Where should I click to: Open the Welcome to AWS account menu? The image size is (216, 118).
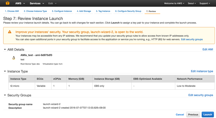[174, 3]
